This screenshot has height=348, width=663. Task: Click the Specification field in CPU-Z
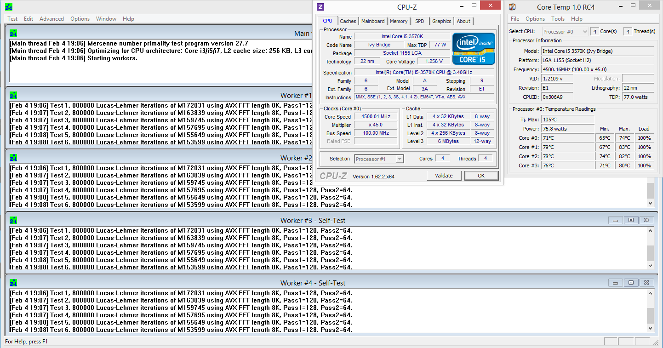coord(424,73)
